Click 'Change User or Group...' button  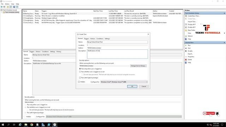click(138, 66)
